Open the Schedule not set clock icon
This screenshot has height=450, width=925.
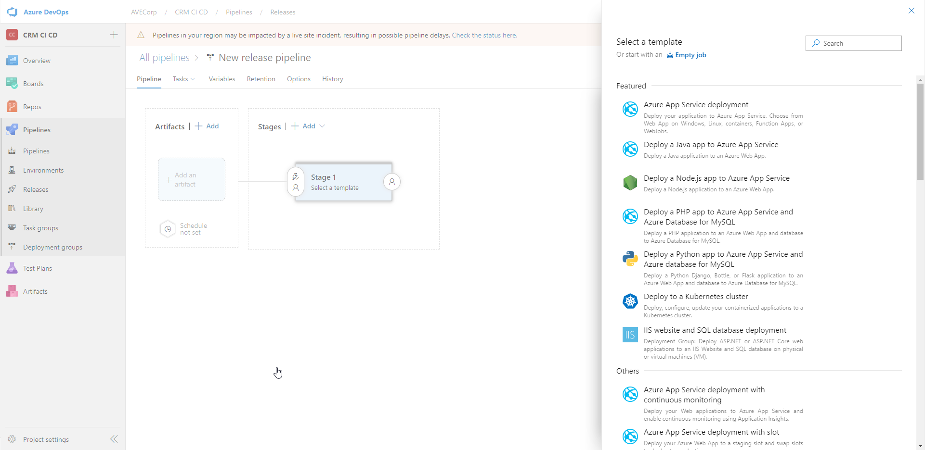pyautogui.click(x=167, y=229)
